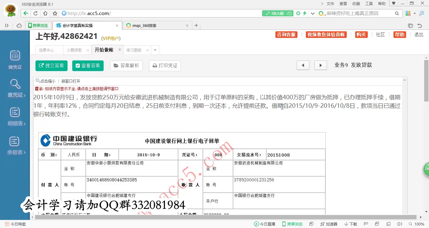Open the 工具 menu

click(369, 3)
